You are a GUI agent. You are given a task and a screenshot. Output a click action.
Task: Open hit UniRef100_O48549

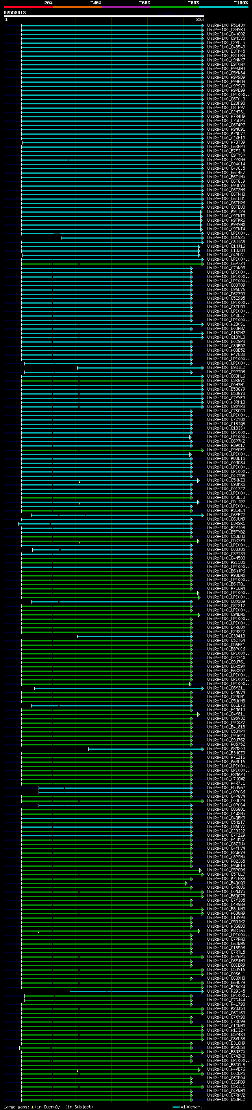click(226, 47)
